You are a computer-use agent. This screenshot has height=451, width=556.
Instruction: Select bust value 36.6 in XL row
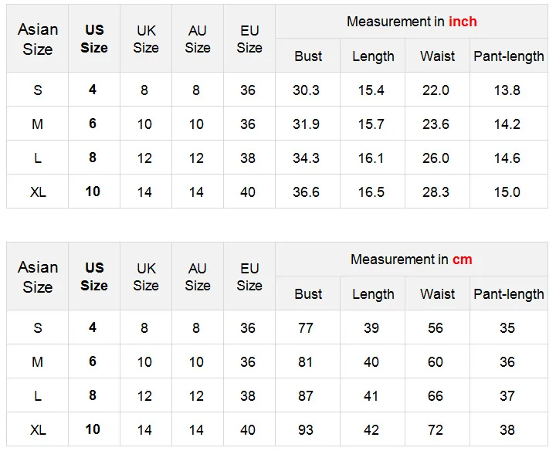coord(306,192)
